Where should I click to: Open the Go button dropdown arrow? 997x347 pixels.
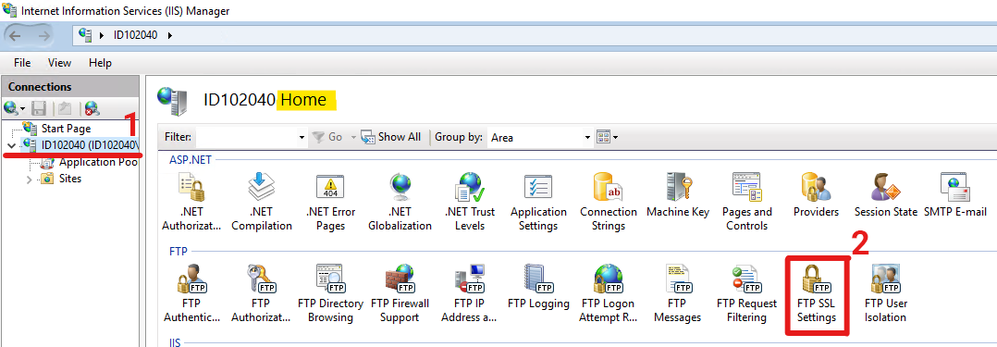353,138
